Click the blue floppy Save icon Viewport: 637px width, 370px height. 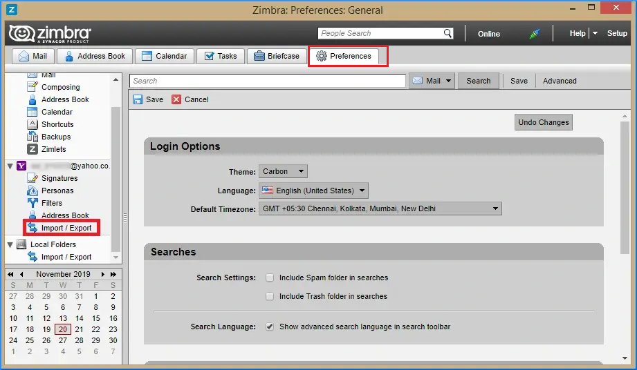coord(138,99)
